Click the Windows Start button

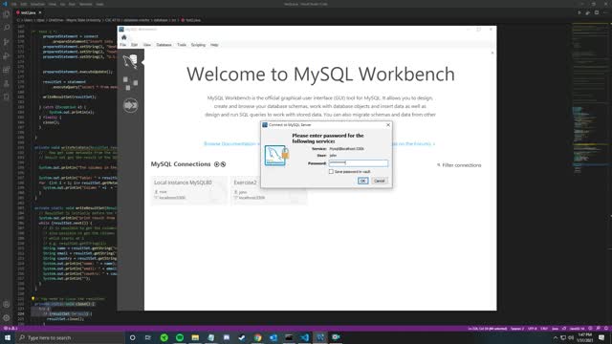click(8, 337)
